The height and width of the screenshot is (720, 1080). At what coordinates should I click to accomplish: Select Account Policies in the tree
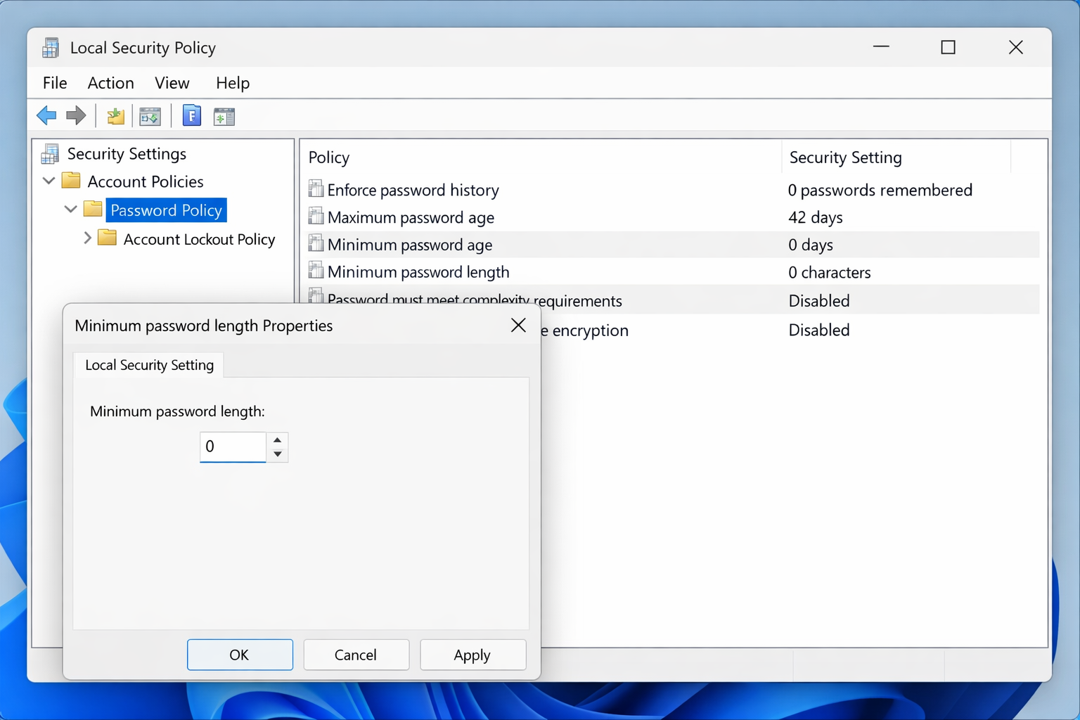tap(146, 181)
